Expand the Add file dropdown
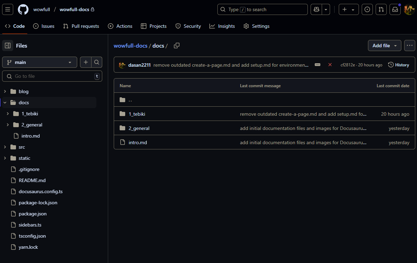 tap(384, 46)
